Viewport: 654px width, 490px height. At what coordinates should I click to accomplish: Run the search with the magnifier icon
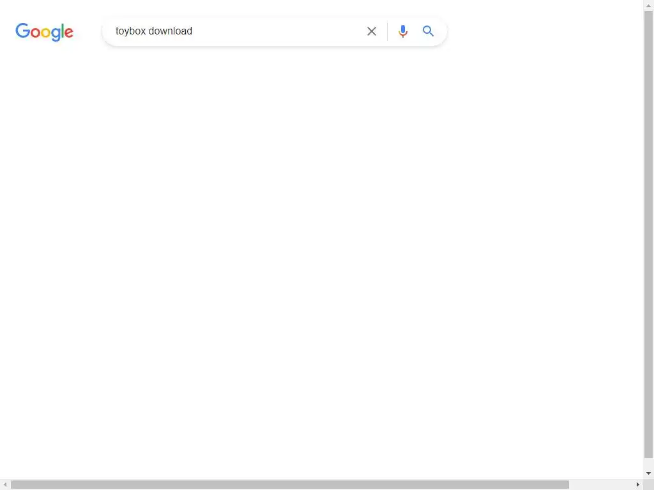point(428,31)
